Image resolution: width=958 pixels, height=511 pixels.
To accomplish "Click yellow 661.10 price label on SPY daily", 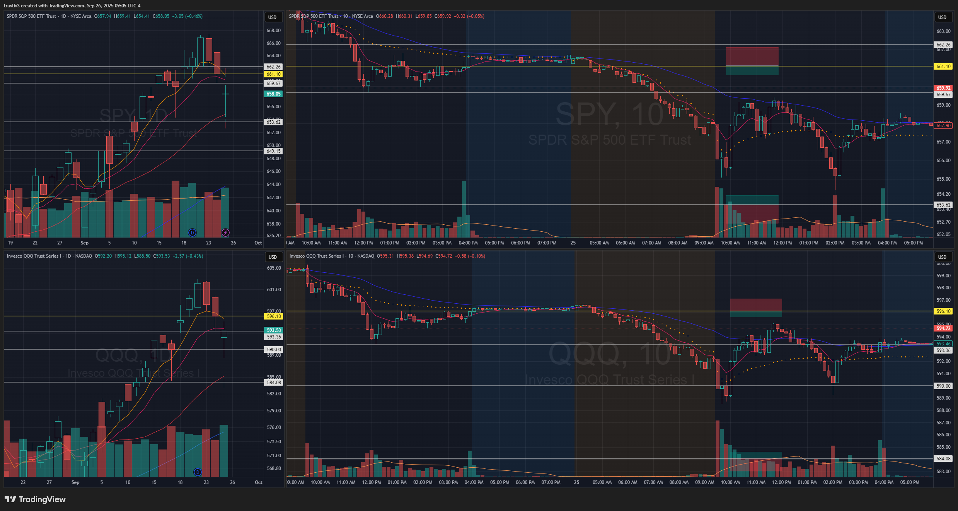I will (273, 74).
